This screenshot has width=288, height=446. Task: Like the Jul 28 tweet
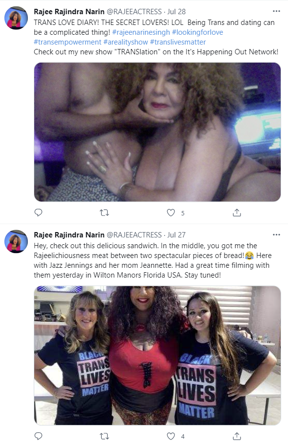coord(171,212)
